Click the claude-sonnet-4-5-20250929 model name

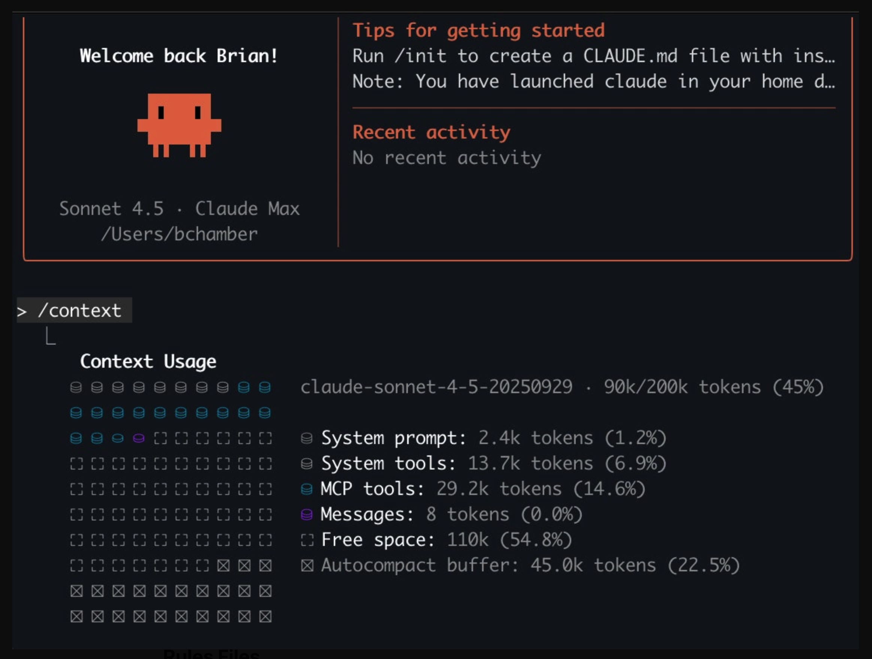[436, 387]
